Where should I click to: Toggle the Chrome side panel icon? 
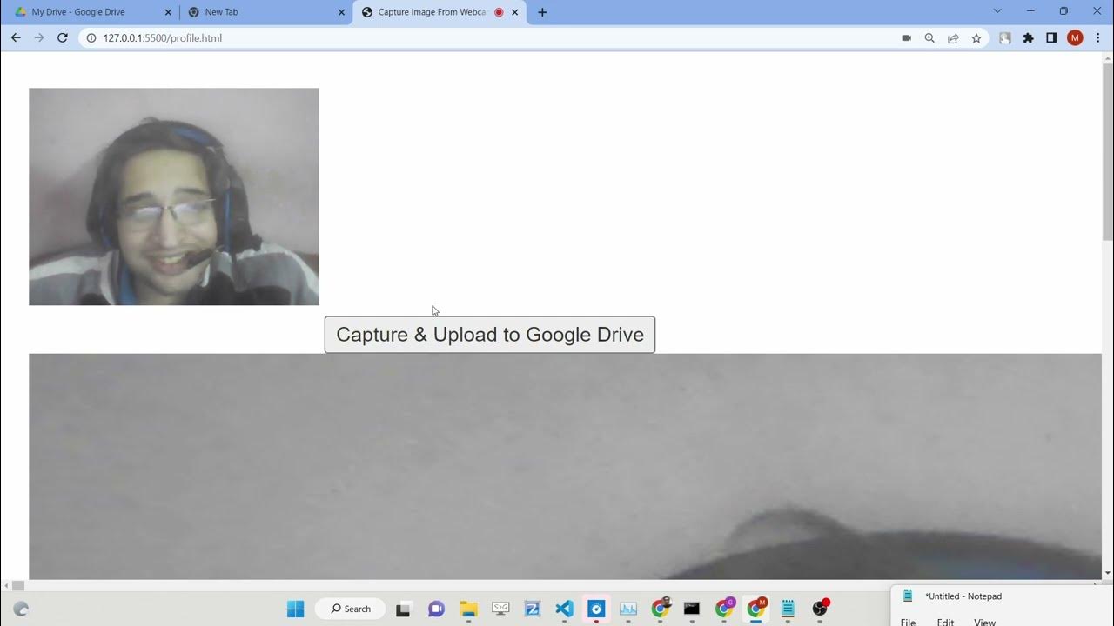point(1051,38)
